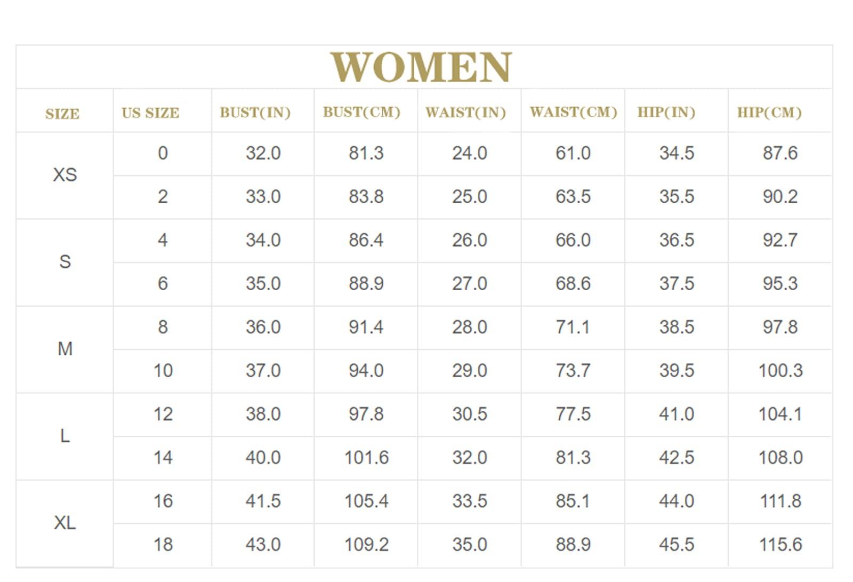Select the SIZE column header
This screenshot has height=582, width=853.
click(62, 114)
